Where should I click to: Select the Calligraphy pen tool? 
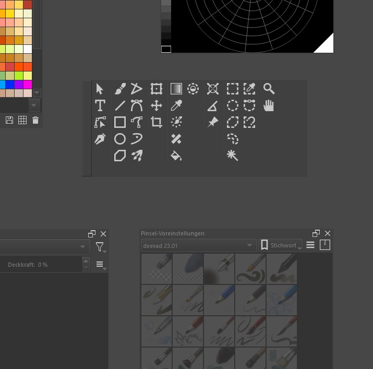(x=100, y=139)
